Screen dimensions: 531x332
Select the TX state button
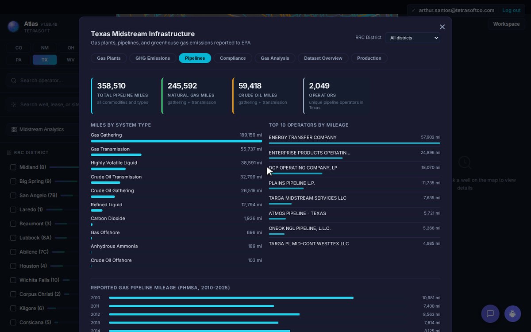click(45, 60)
